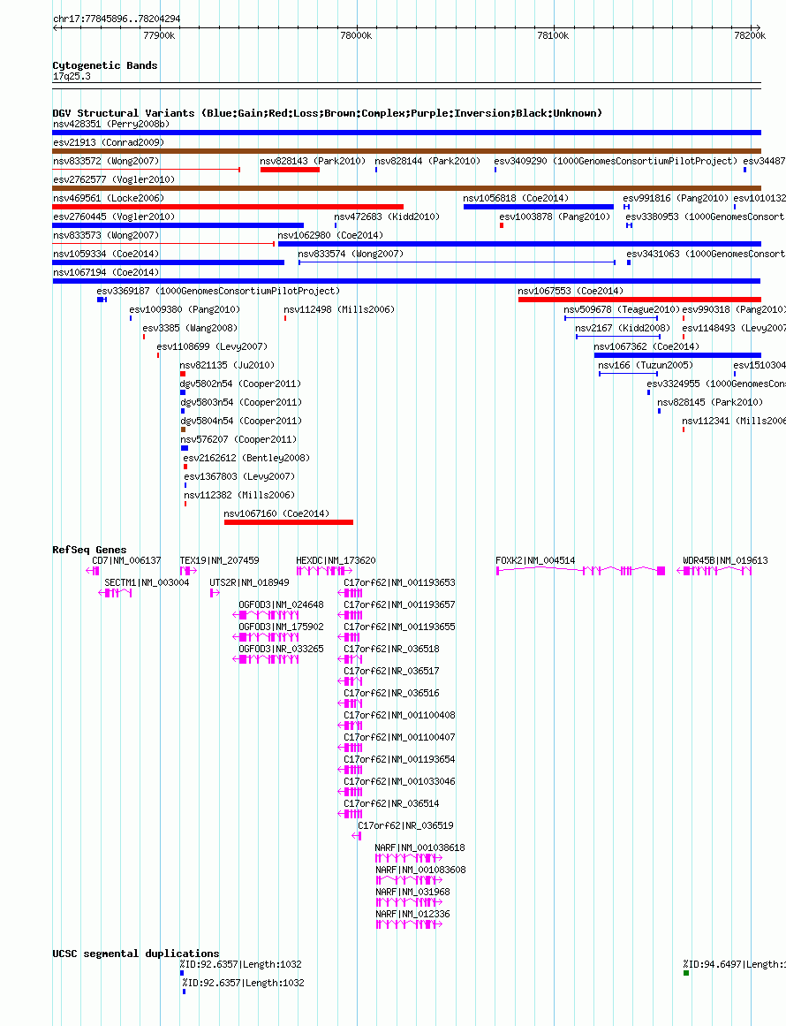Click the esv3369187 blue variant marker

(102, 300)
